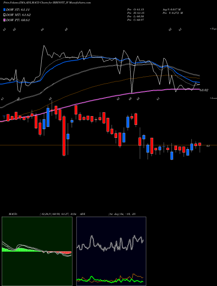The image size is (217, 286).
Task: Click the 'Pre V: 0.272 M' volume text
Action: point(173,13)
